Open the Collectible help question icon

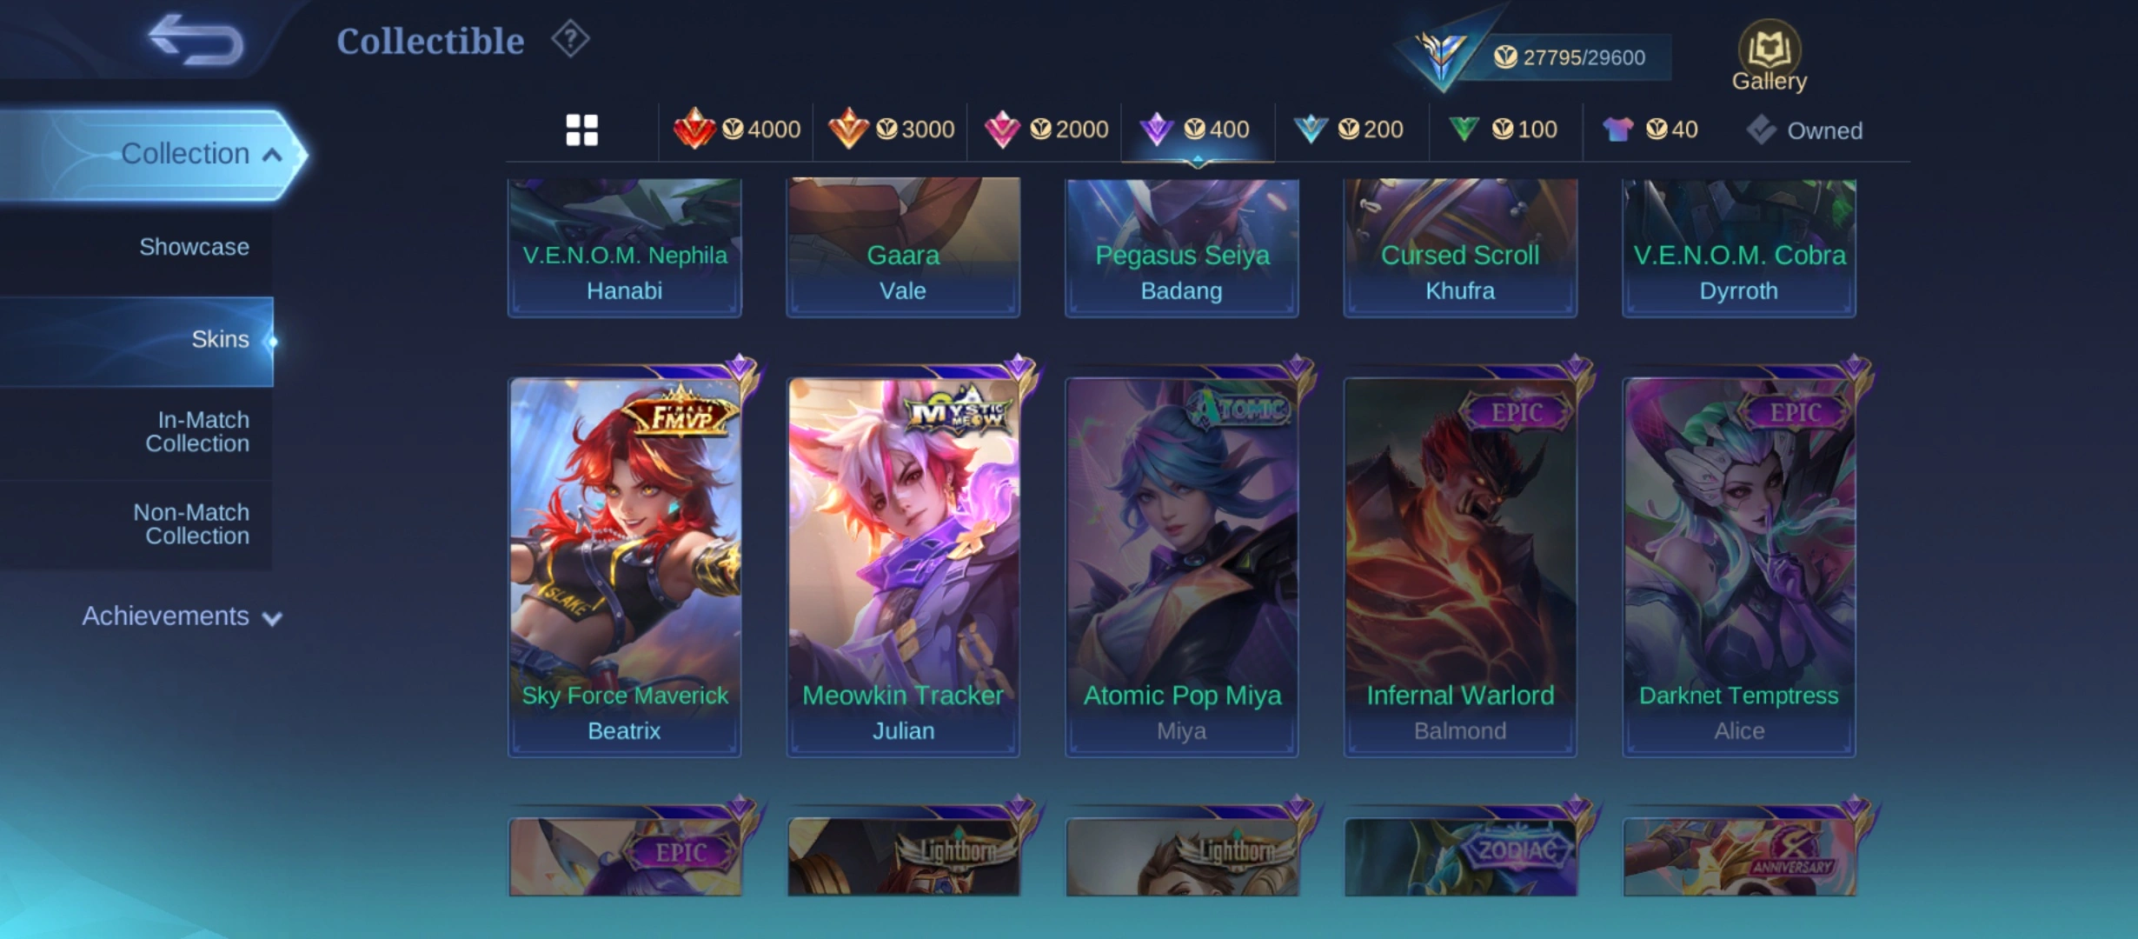coord(570,39)
